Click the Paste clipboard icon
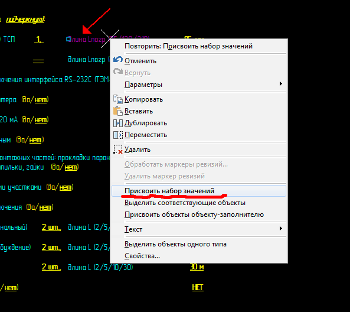Viewport: 350px width, 312px height. click(118, 111)
